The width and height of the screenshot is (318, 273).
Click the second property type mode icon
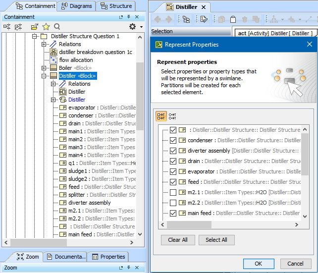(x=172, y=116)
